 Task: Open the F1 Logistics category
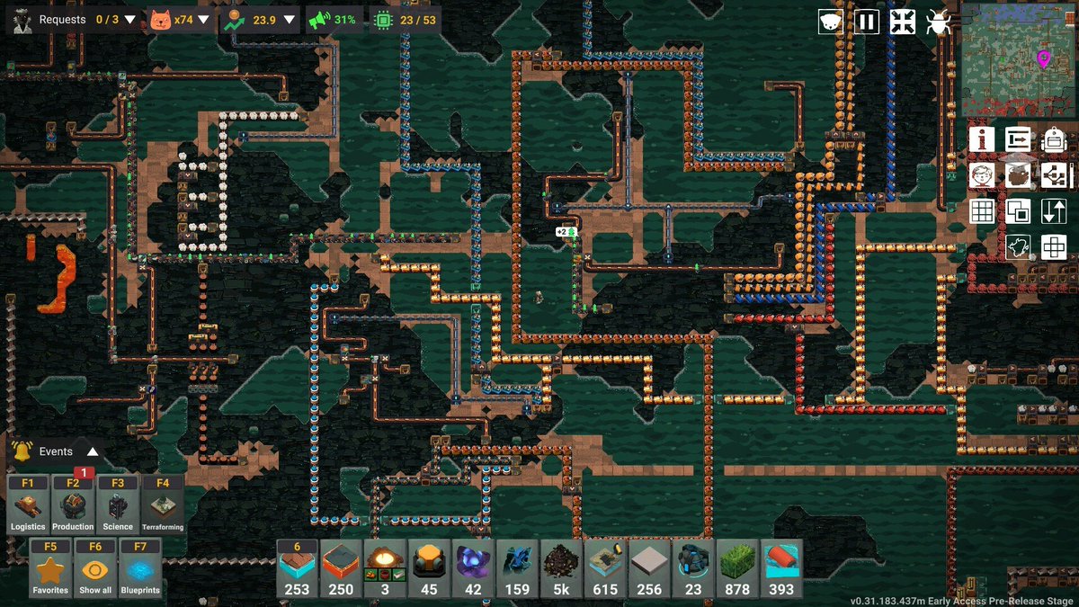28,504
